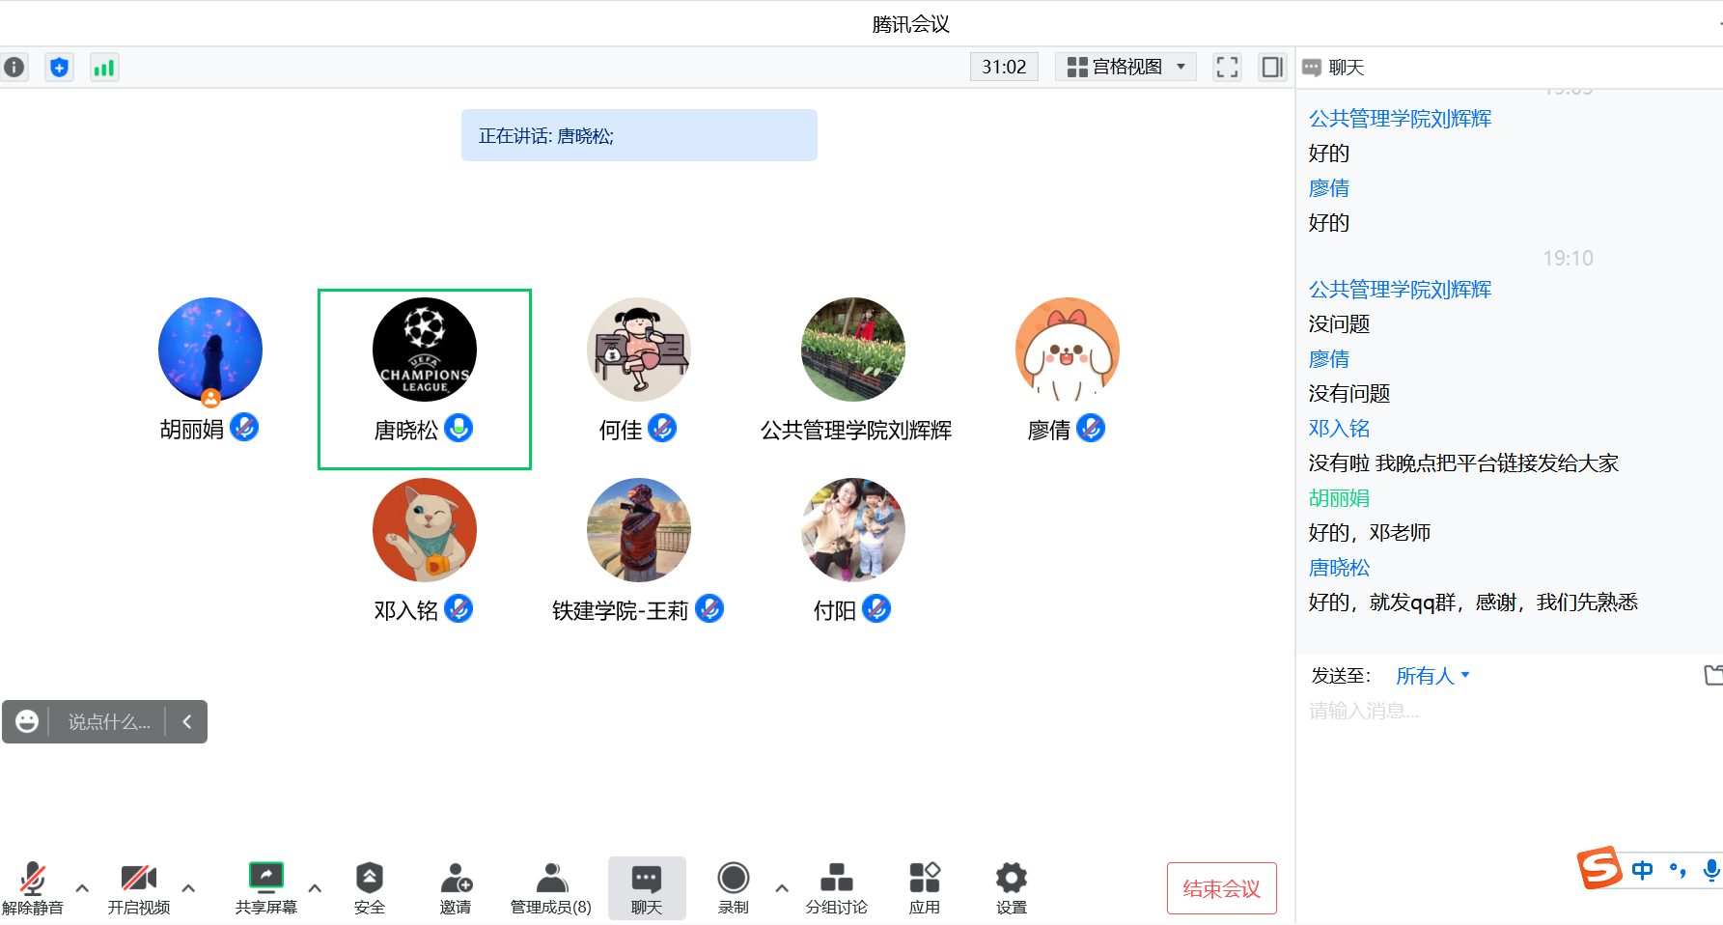This screenshot has width=1723, height=925.
Task: Expand audio options arrow beside the microphone
Action: [82, 888]
